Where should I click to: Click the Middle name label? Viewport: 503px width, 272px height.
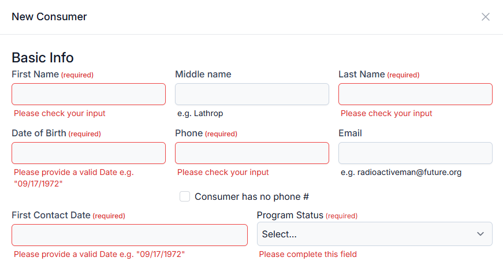pyautogui.click(x=203, y=74)
